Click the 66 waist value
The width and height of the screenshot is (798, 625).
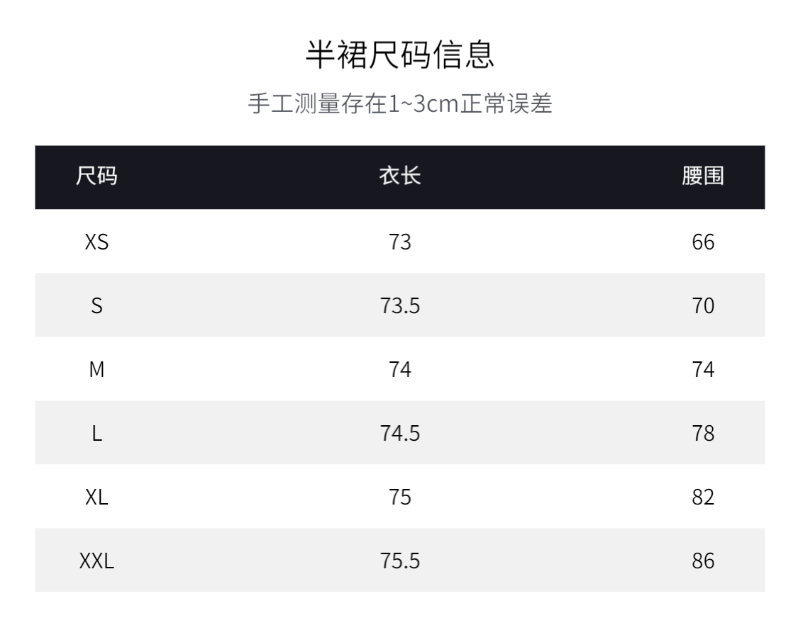pyautogui.click(x=703, y=242)
